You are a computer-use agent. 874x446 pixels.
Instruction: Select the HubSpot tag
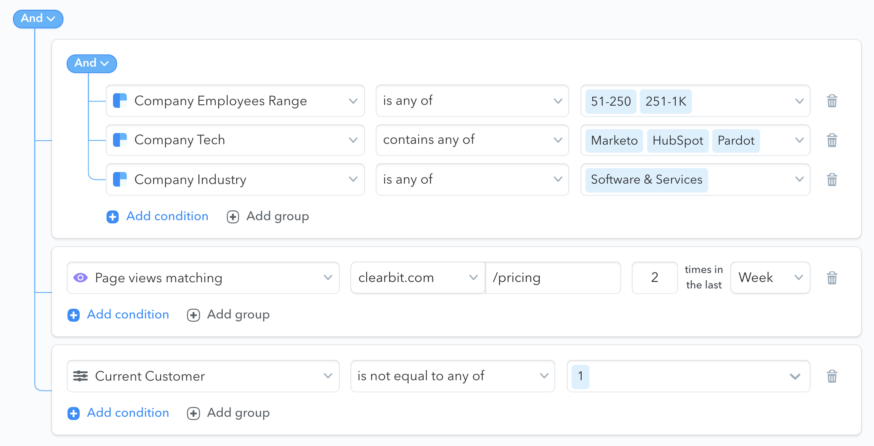pyautogui.click(x=677, y=141)
